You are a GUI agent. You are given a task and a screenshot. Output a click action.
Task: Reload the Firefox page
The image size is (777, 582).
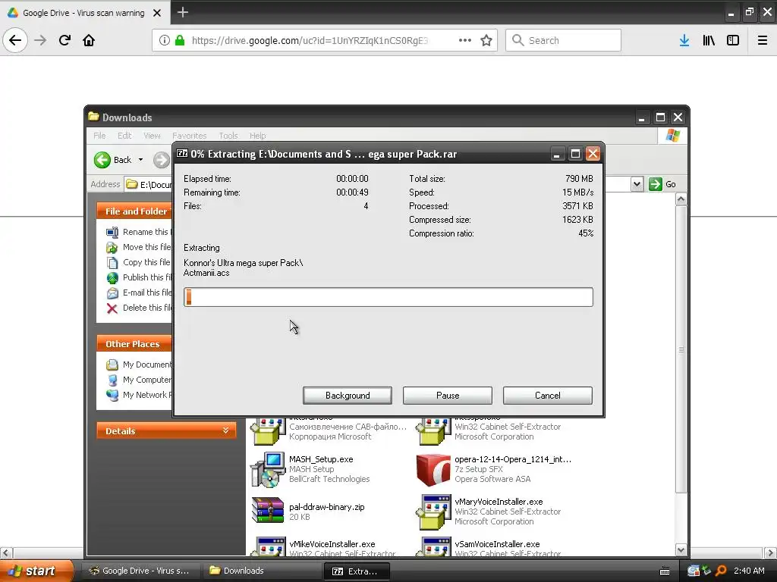[64, 40]
